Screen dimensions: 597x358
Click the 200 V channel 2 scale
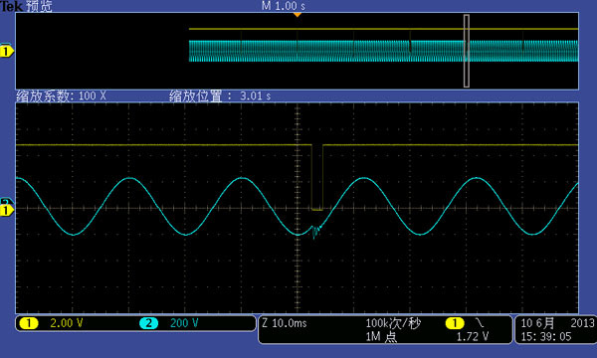coord(184,323)
